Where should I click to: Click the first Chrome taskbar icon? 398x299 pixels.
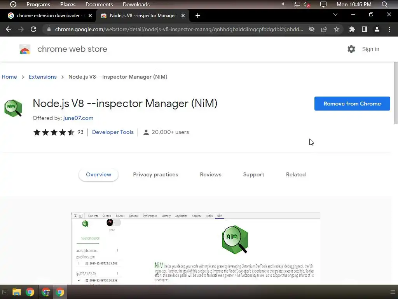click(x=30, y=292)
